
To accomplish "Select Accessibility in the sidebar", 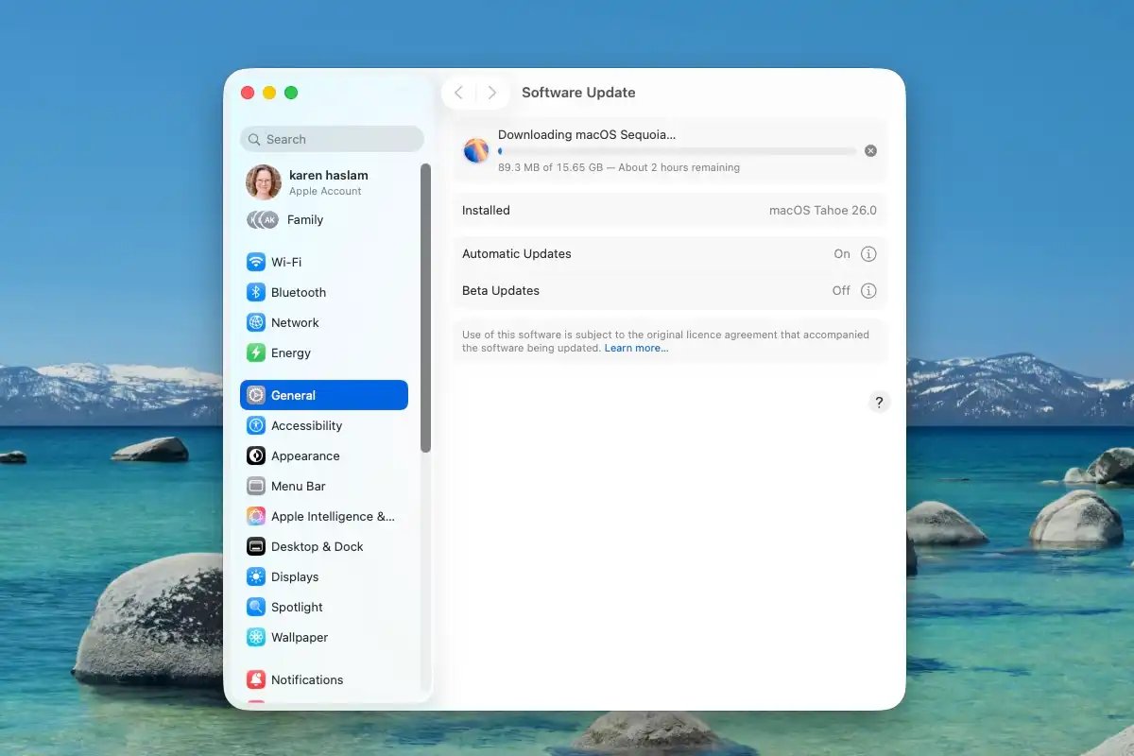I will point(304,425).
